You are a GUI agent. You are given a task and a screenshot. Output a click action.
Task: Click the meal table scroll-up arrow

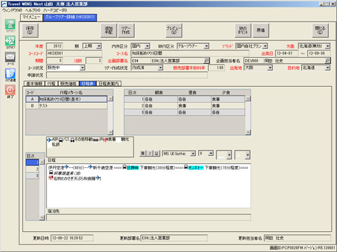[247, 99]
